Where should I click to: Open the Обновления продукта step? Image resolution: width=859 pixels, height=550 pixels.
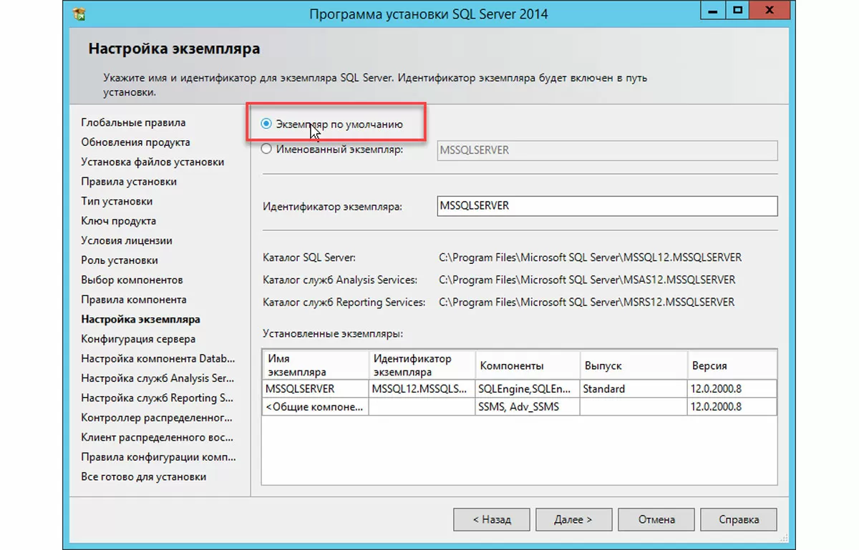point(135,142)
